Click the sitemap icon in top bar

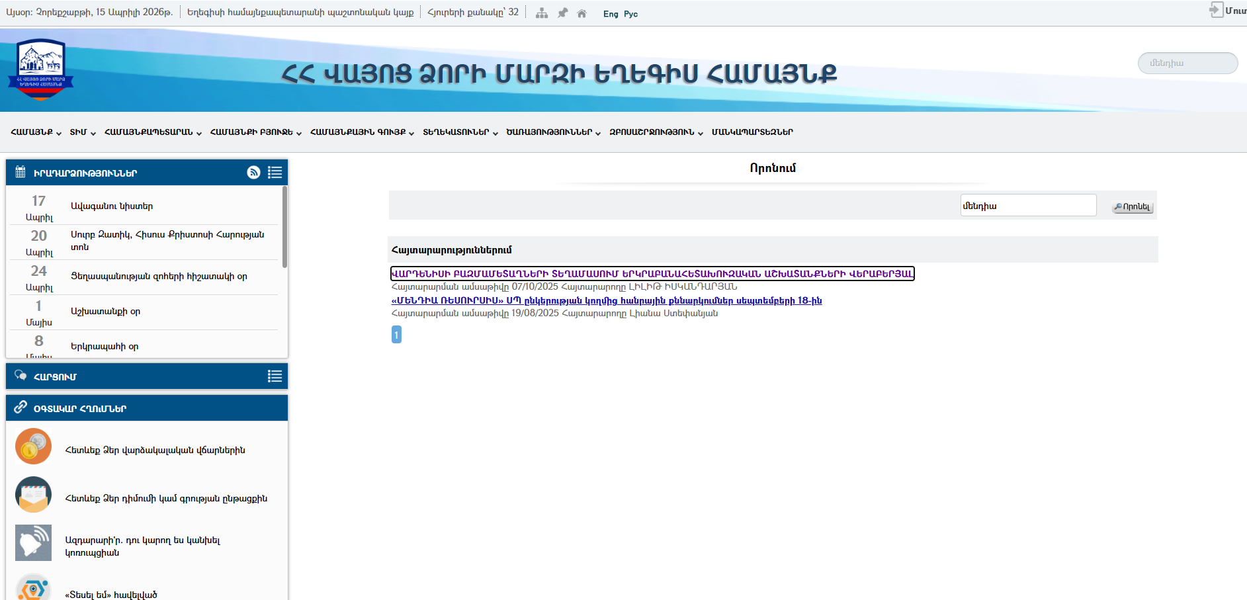[542, 13]
